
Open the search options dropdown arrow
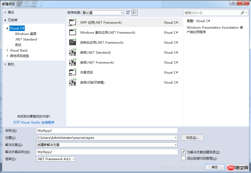(x=246, y=13)
